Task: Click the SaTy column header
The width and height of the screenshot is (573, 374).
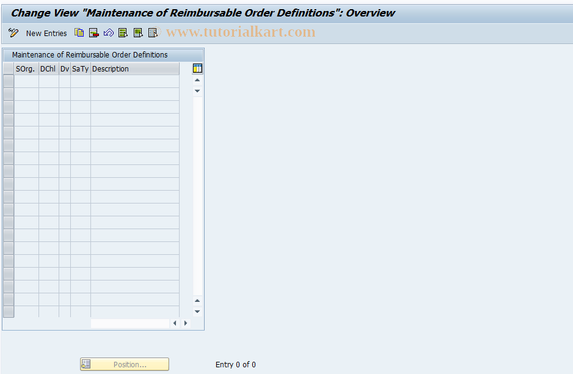Action: tap(81, 68)
